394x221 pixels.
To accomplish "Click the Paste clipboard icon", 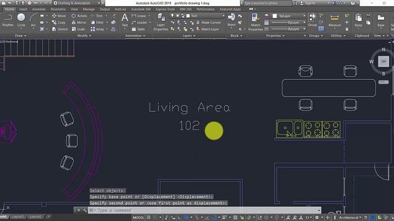I will (358, 20).
